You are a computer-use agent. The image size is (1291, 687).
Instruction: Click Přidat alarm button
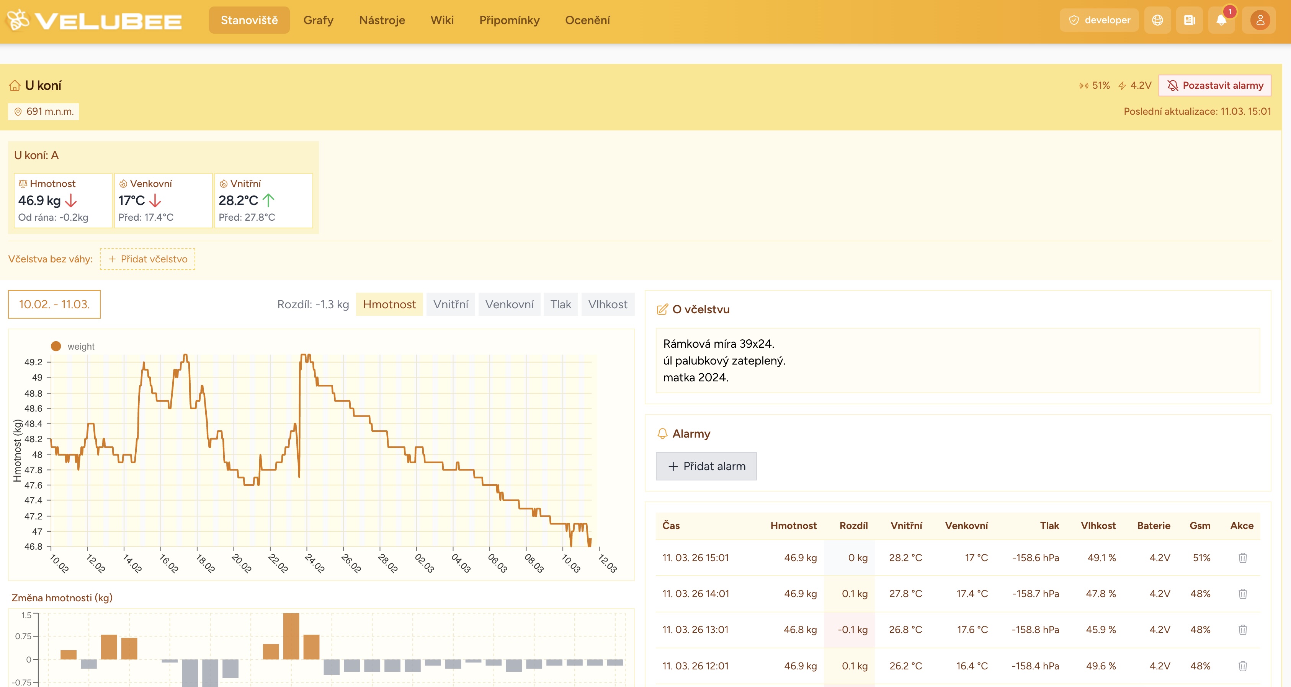tap(706, 466)
